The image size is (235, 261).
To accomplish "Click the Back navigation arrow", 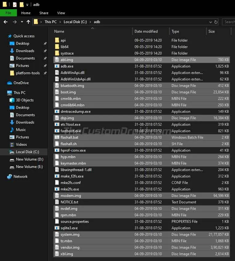I will pos(6,22).
